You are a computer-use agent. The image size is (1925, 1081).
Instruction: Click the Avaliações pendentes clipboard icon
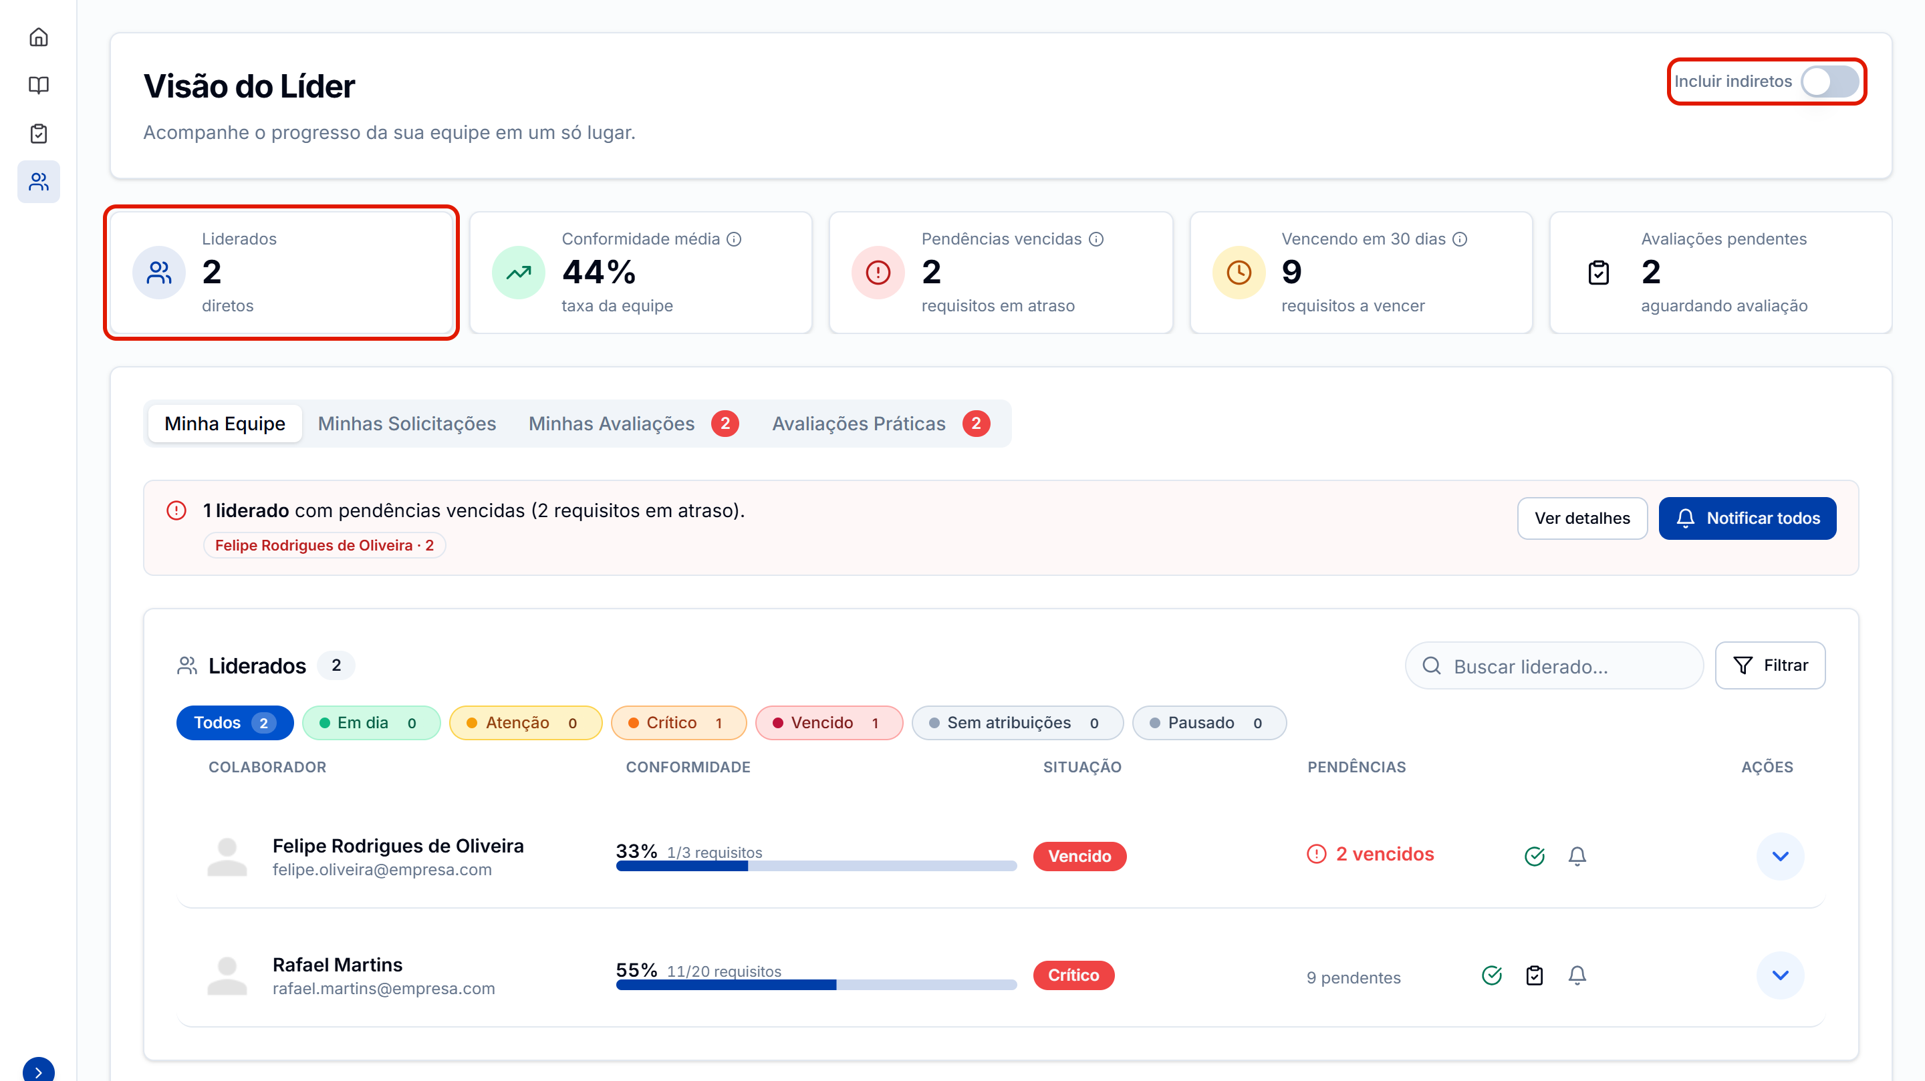[1598, 273]
